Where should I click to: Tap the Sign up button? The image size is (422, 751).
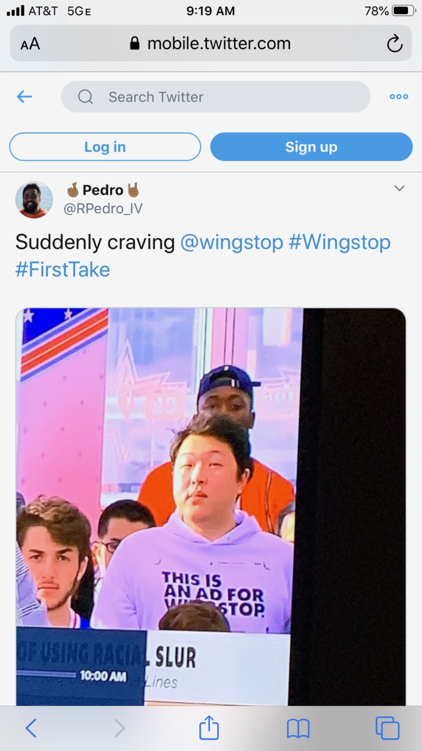click(311, 146)
